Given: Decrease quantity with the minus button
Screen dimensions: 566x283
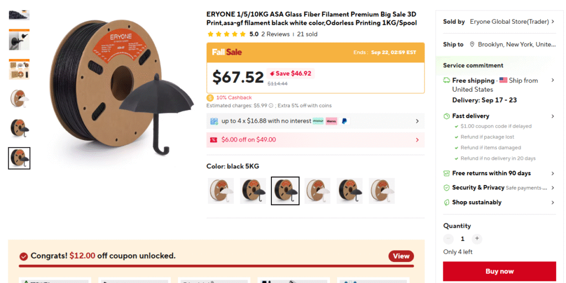Looking at the screenshot, I should [x=448, y=239].
